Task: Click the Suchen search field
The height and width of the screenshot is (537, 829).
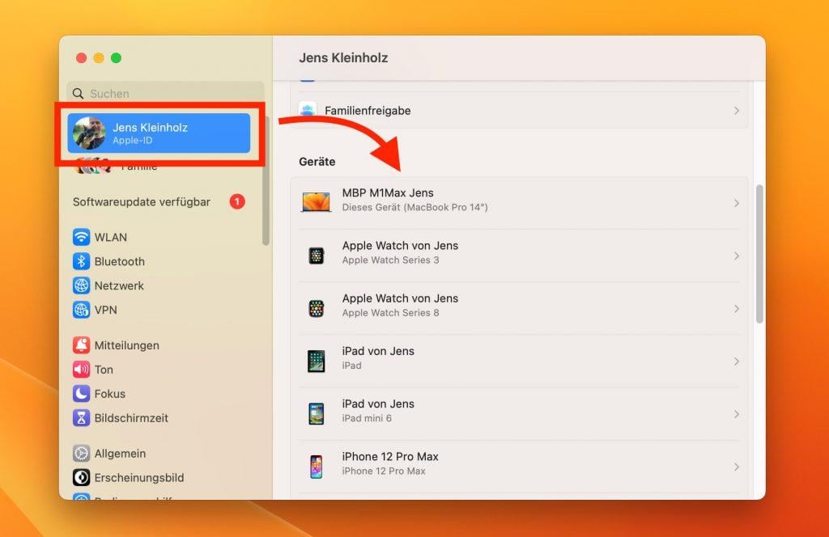Action: click(165, 94)
